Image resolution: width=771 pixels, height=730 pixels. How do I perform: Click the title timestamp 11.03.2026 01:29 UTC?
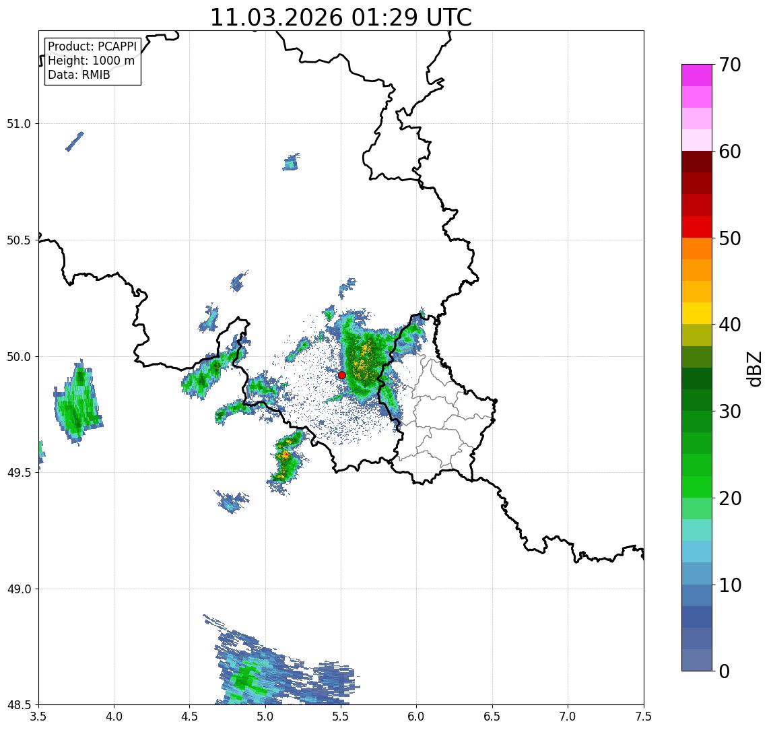[x=341, y=18]
